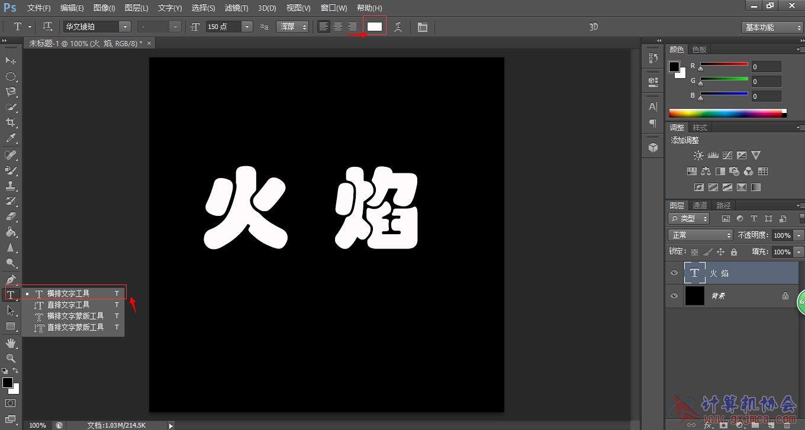The image size is (805, 430).
Task: Click the foreground color swatch in toolbox
Action: (x=8, y=383)
